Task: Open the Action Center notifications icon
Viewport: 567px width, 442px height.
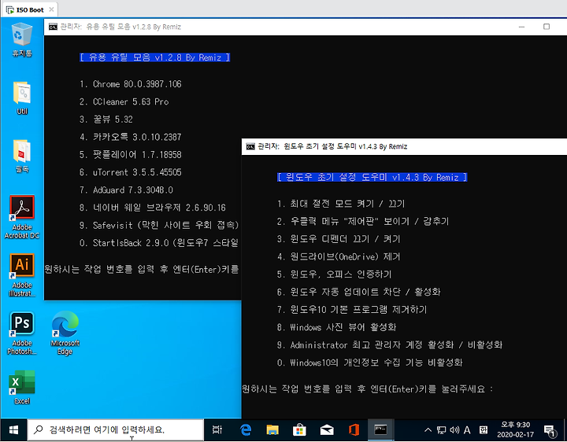Action: (550, 429)
